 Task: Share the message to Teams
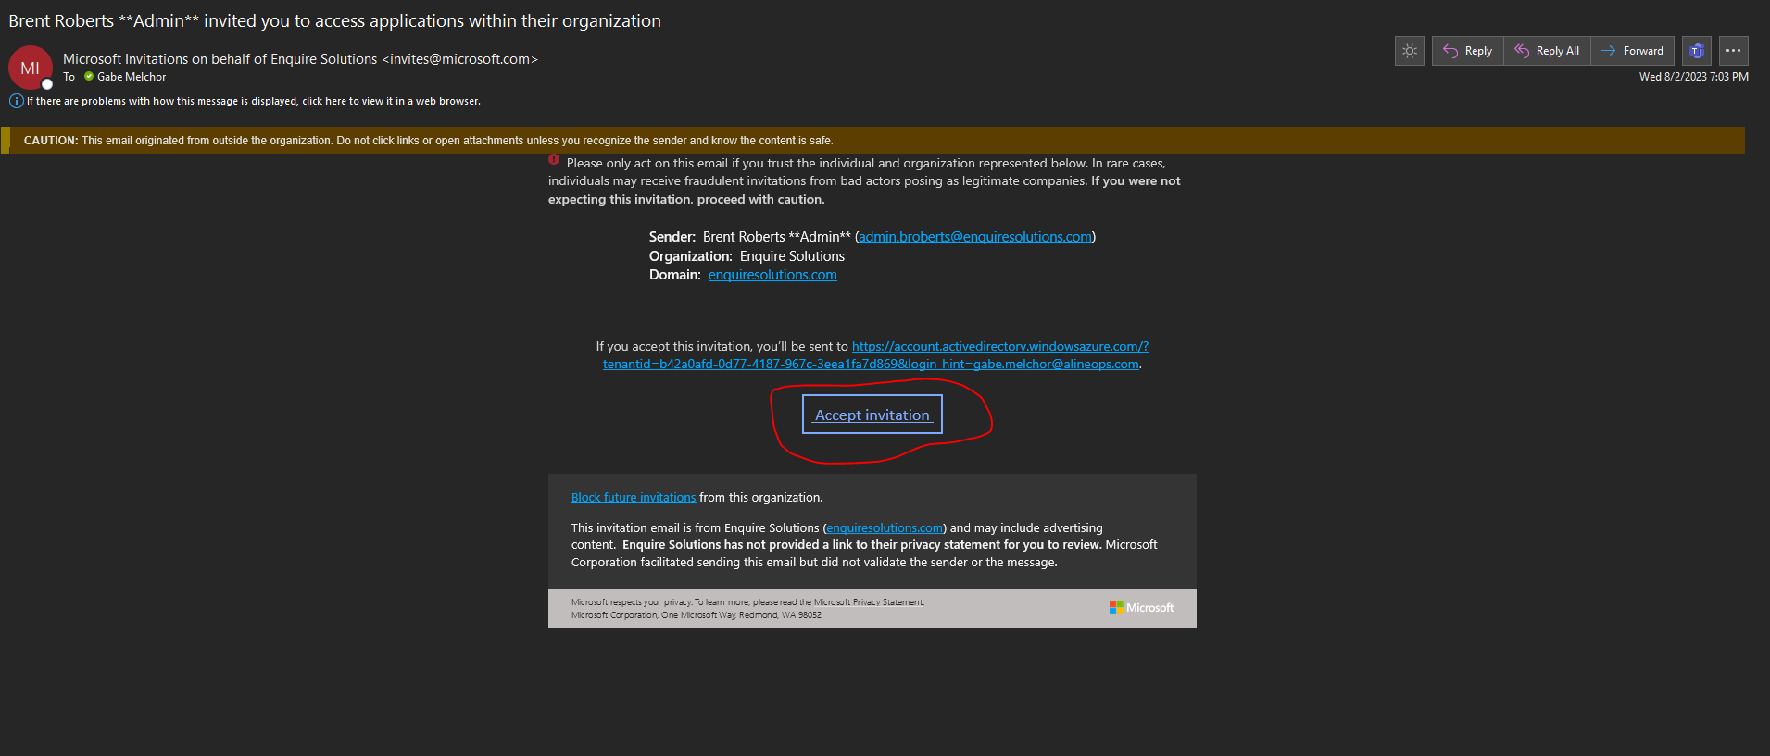tap(1697, 51)
